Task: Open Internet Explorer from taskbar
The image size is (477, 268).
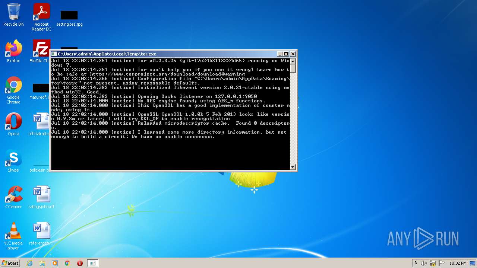Action: (29, 263)
